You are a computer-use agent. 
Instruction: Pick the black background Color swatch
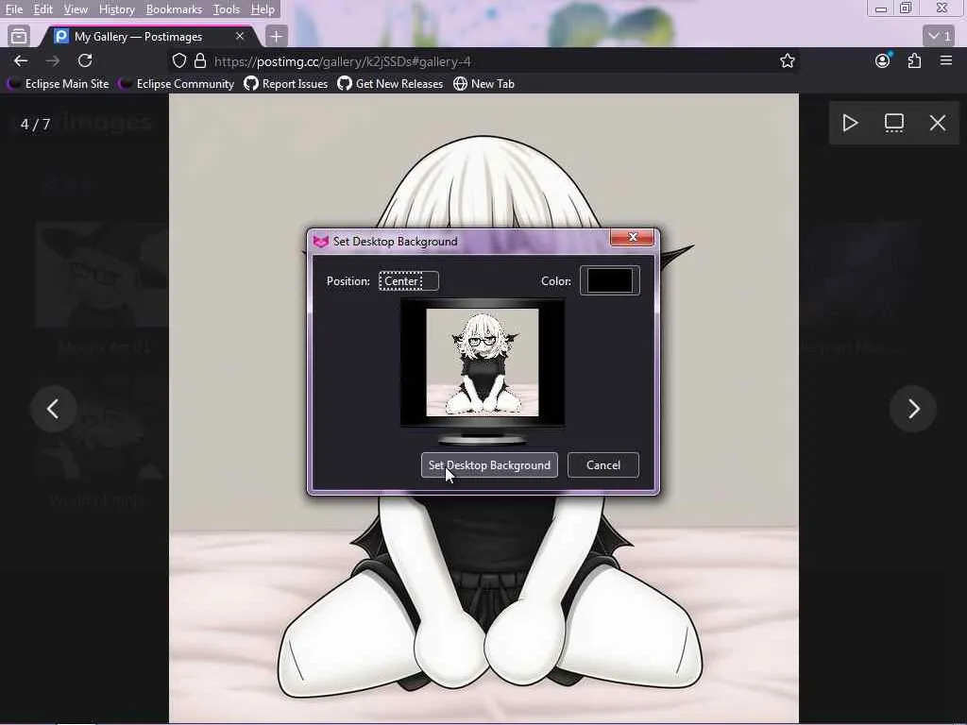(x=610, y=280)
